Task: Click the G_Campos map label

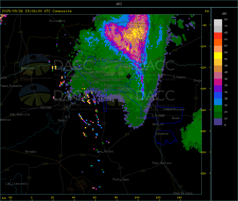Action: coord(180,77)
